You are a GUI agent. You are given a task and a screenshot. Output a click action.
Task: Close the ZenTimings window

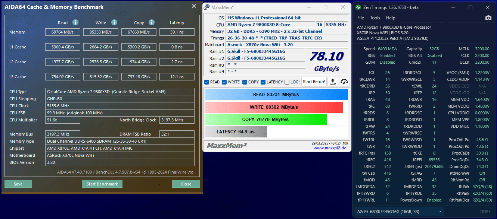(x=488, y=7)
